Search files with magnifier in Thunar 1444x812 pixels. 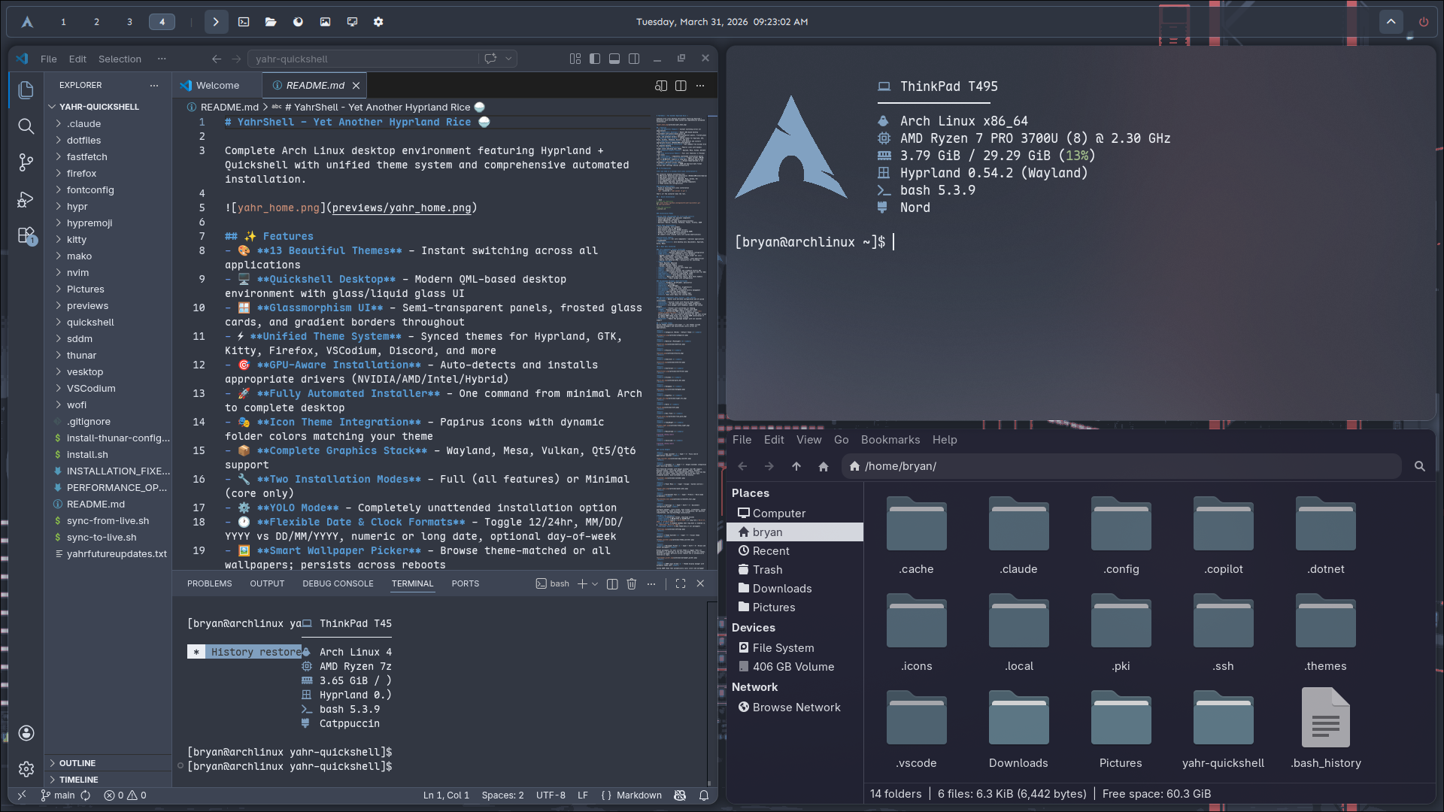[x=1420, y=466]
